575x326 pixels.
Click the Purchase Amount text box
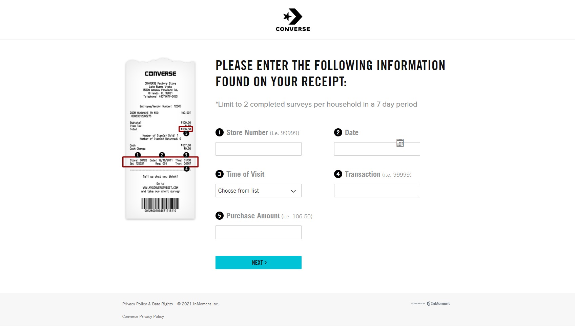pyautogui.click(x=258, y=232)
